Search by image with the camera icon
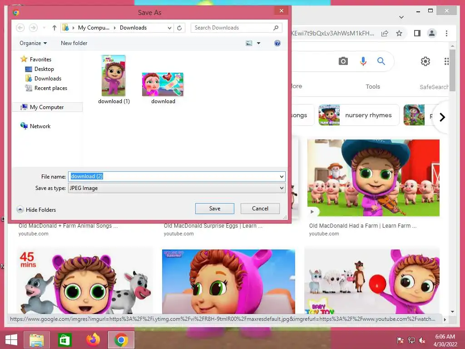This screenshot has height=349, width=465. click(x=343, y=61)
